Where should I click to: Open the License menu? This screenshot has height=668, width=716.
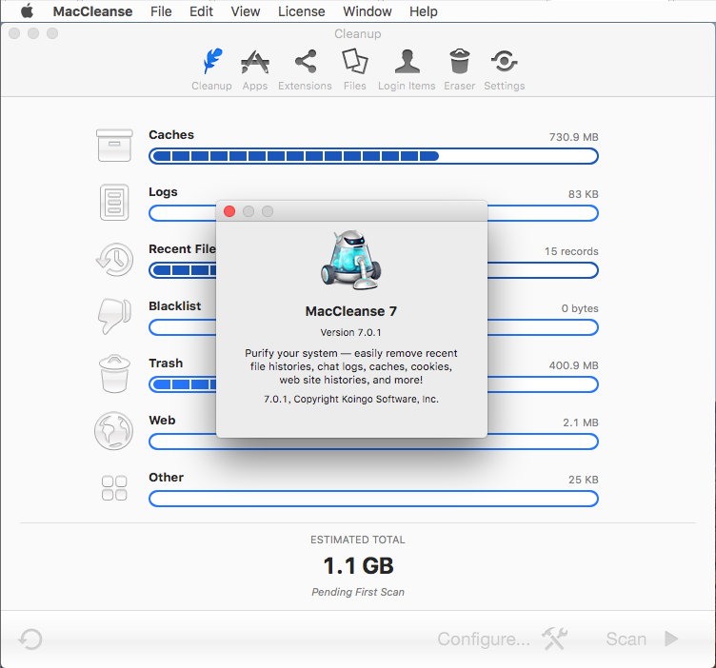pos(302,11)
